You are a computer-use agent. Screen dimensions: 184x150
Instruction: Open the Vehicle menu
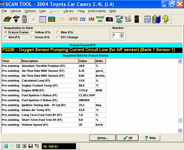pos(16,11)
